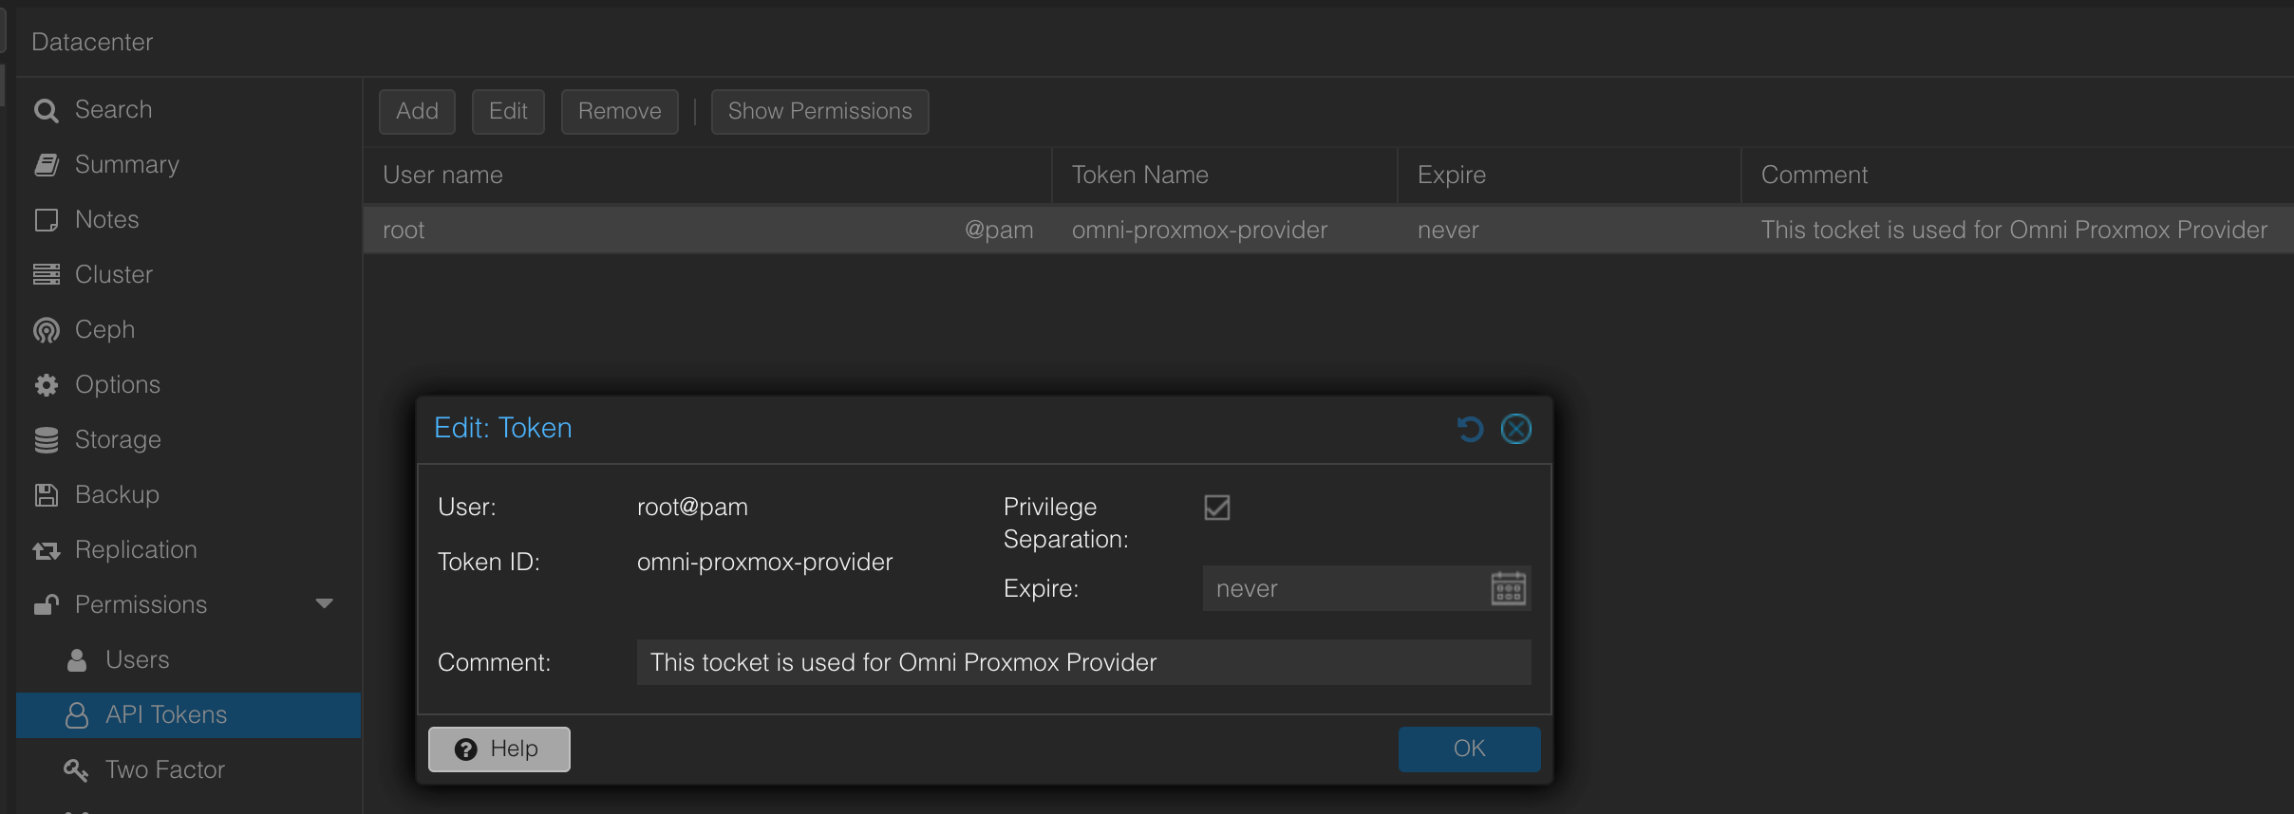Click the Edit toolbar button
Image resolution: width=2294 pixels, height=814 pixels.
(508, 112)
